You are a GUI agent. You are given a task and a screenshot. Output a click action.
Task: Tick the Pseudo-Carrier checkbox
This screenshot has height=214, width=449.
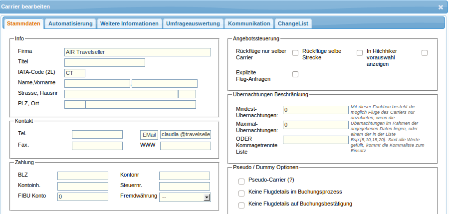click(x=241, y=181)
